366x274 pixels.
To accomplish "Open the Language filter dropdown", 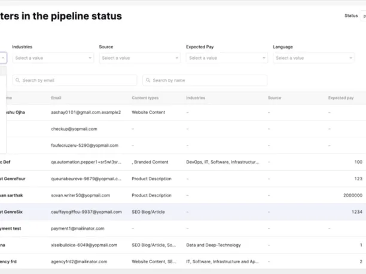I will 314,58.
